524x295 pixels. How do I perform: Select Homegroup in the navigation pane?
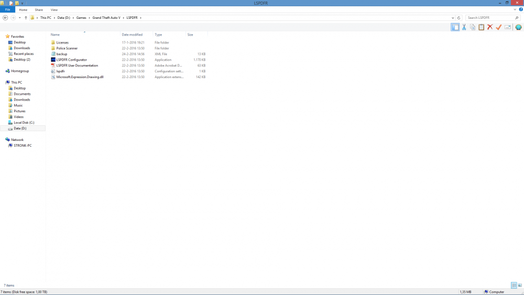[20, 71]
